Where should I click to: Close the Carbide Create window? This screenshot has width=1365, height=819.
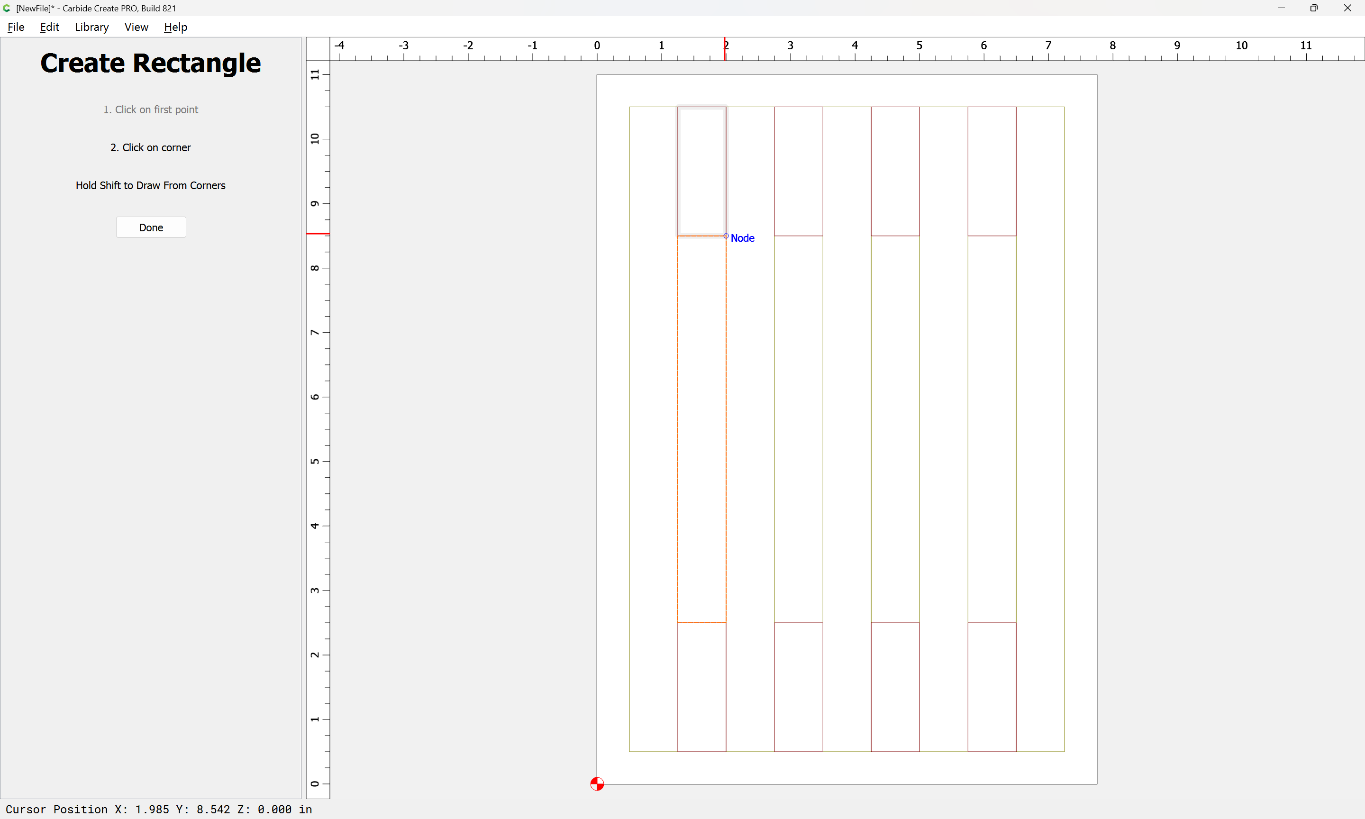[x=1347, y=8]
